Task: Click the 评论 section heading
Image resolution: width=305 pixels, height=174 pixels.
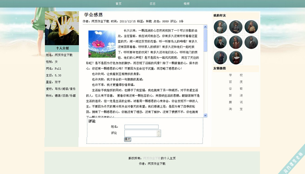Action: [x=92, y=121]
